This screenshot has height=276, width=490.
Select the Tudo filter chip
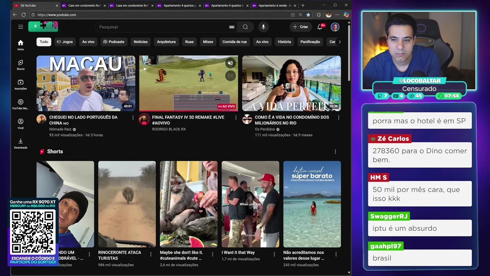[44, 42]
